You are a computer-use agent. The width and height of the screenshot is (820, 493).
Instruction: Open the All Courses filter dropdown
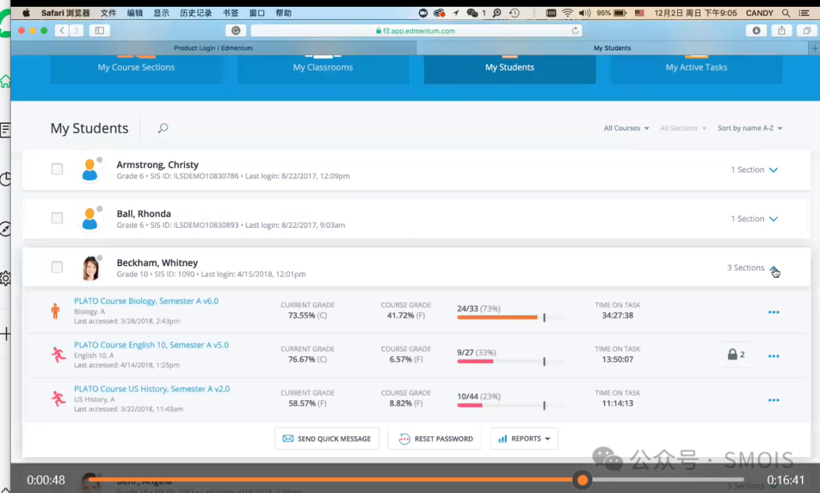pyautogui.click(x=626, y=128)
